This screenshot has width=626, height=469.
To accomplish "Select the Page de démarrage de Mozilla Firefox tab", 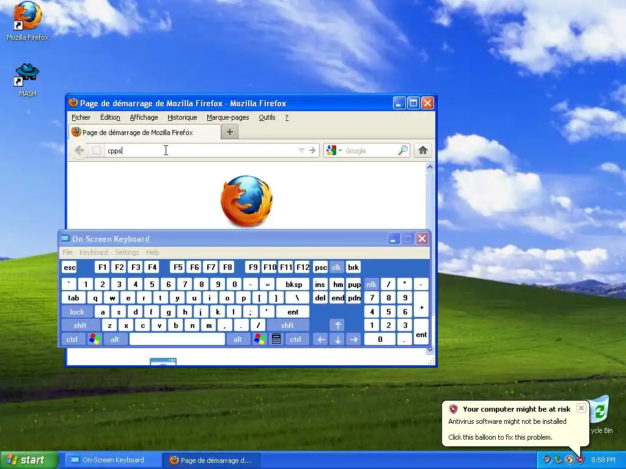I will pyautogui.click(x=144, y=132).
